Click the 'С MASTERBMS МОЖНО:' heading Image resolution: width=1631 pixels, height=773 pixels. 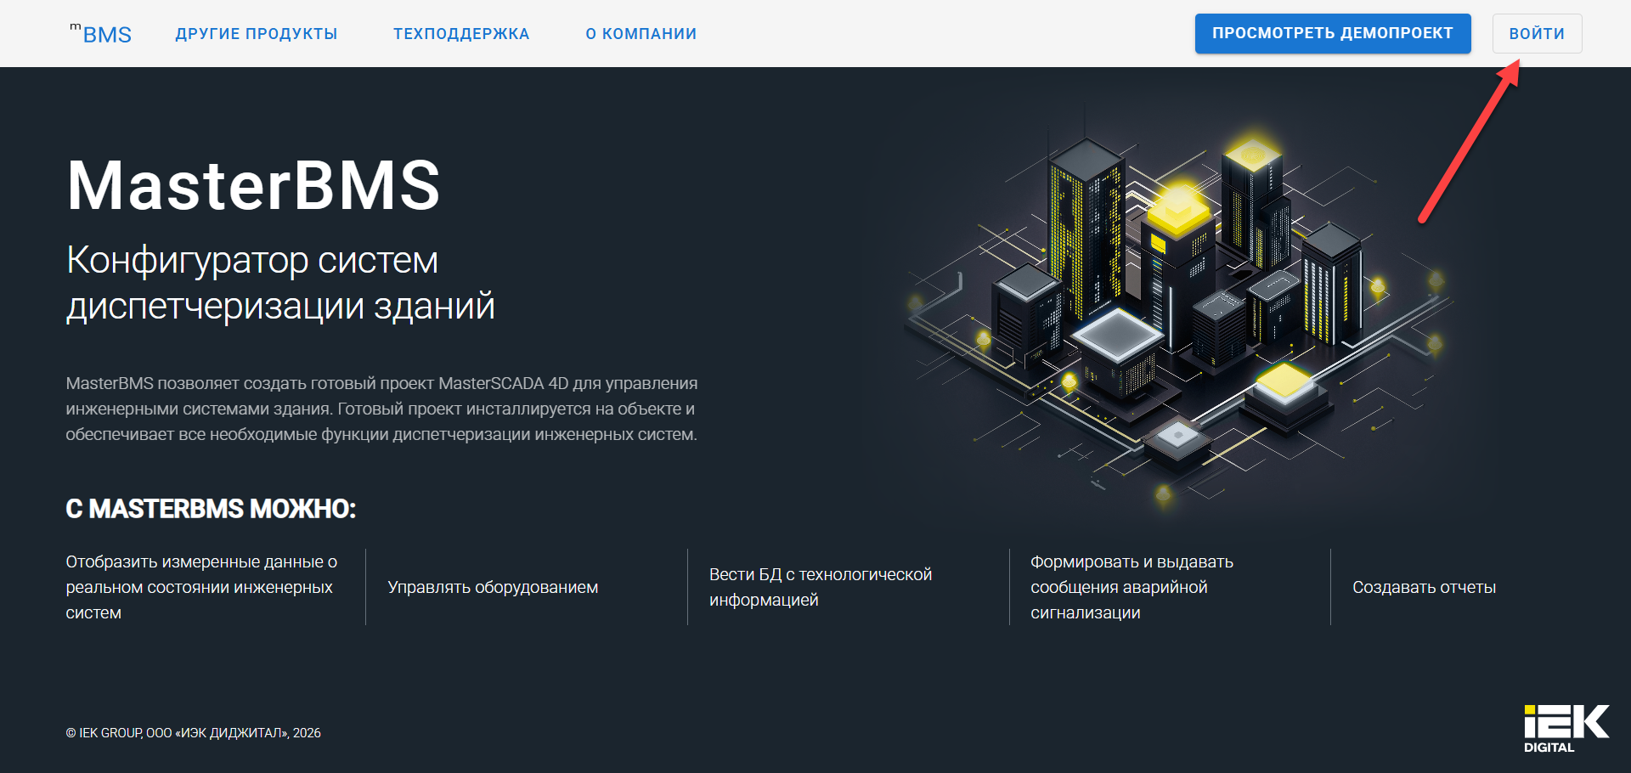point(211,509)
